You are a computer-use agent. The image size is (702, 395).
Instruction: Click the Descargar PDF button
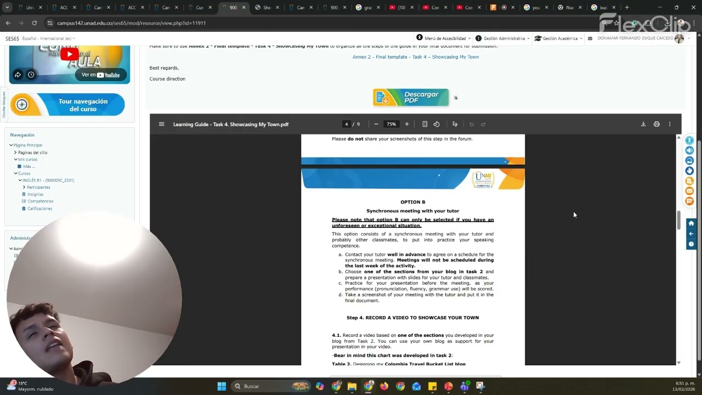click(411, 98)
